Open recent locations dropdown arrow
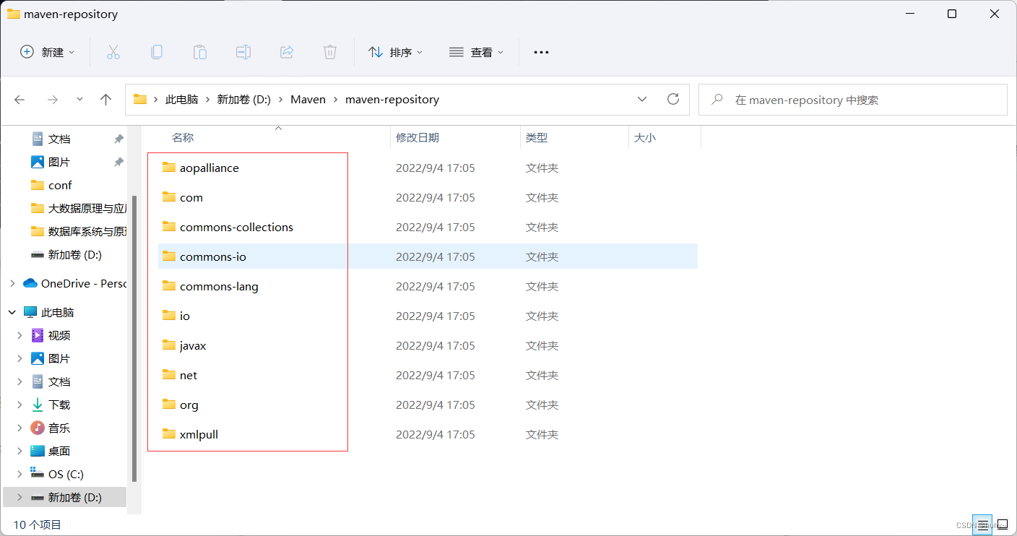1017x536 pixels. click(79, 100)
